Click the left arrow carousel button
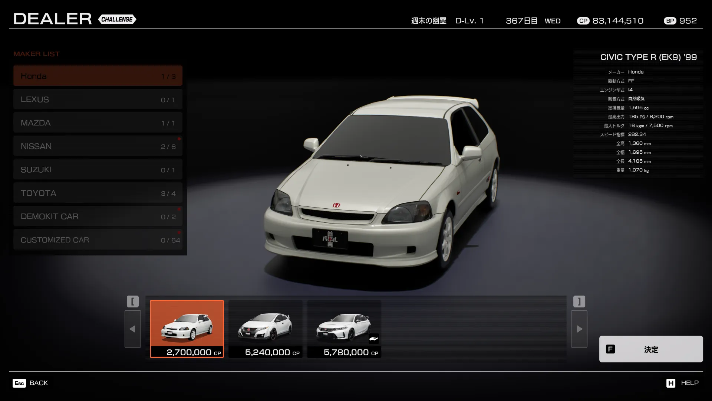The width and height of the screenshot is (712, 401). point(132,329)
